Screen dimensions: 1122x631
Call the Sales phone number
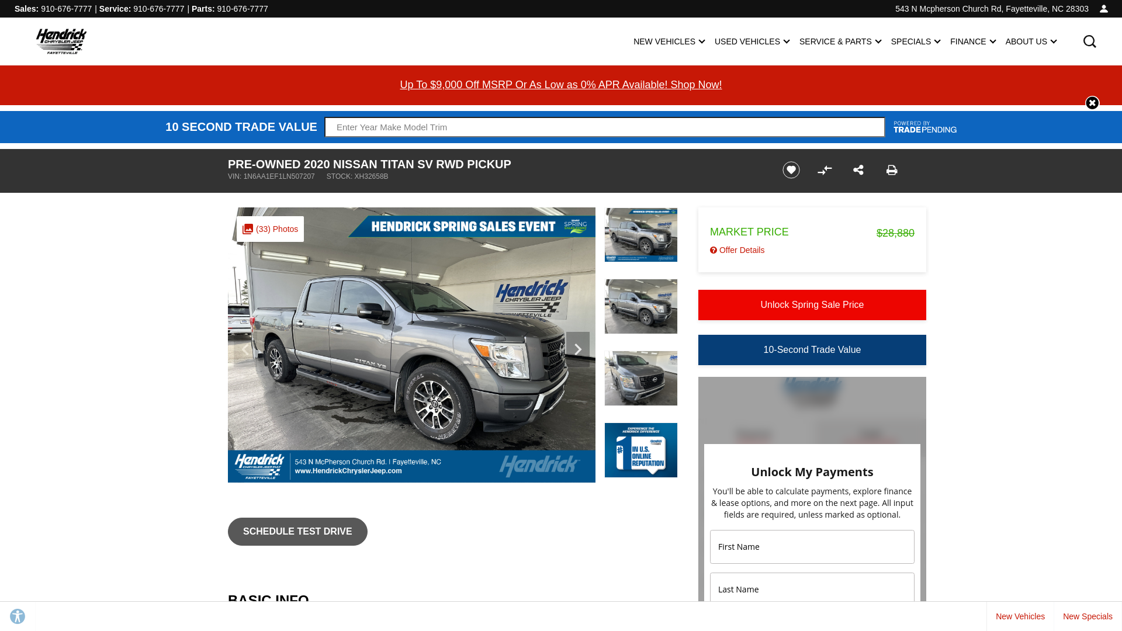pyautogui.click(x=66, y=9)
